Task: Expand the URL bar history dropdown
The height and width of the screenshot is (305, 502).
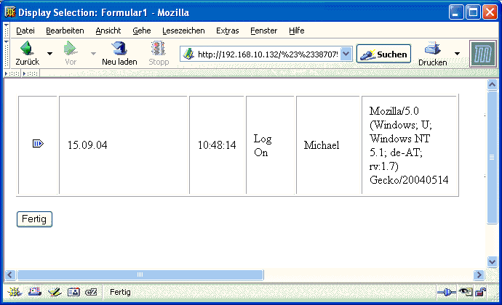Action: [x=346, y=54]
